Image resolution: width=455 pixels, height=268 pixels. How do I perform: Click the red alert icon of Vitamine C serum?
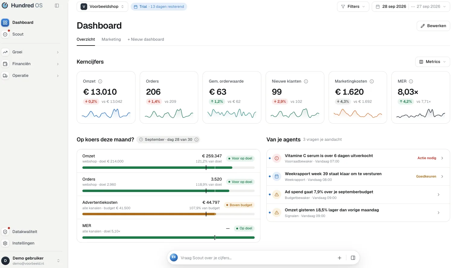point(277,158)
